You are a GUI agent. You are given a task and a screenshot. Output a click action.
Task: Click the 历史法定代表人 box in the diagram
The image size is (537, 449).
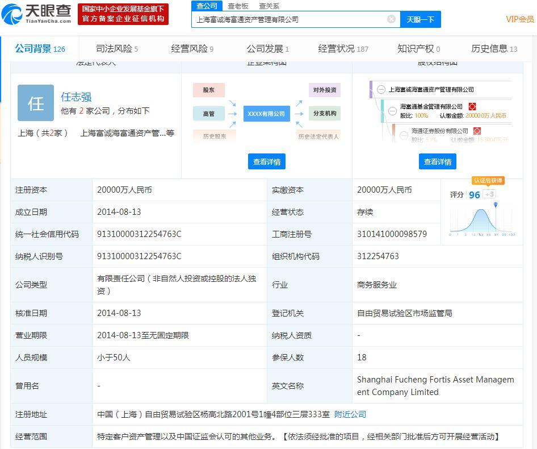click(318, 136)
